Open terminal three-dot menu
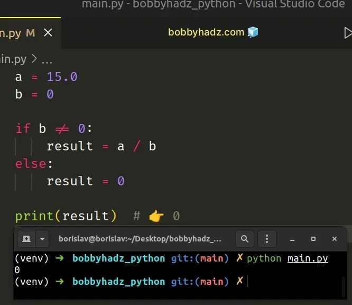Image resolution: width=352 pixels, height=305 pixels. tap(267, 239)
